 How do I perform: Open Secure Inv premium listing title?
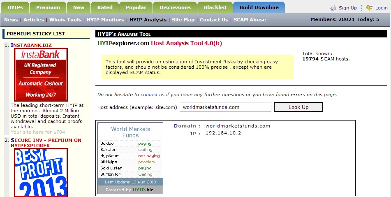click(46, 143)
